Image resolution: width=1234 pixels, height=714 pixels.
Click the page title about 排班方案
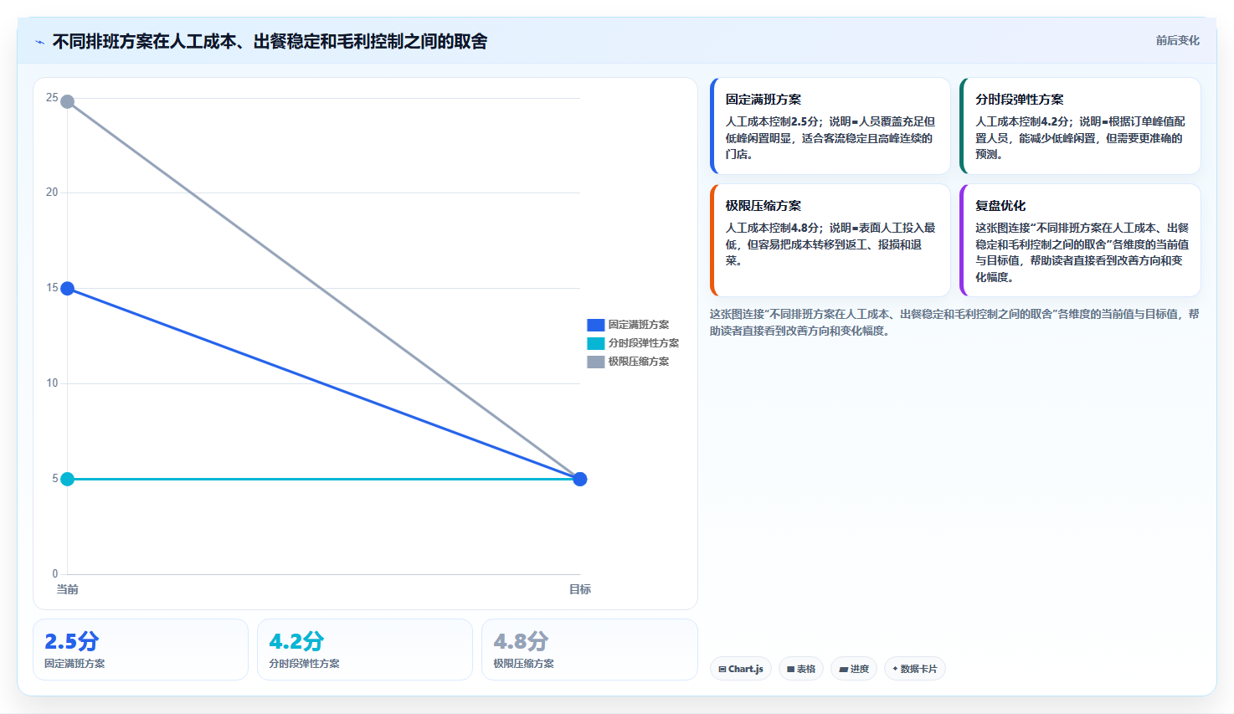point(270,41)
